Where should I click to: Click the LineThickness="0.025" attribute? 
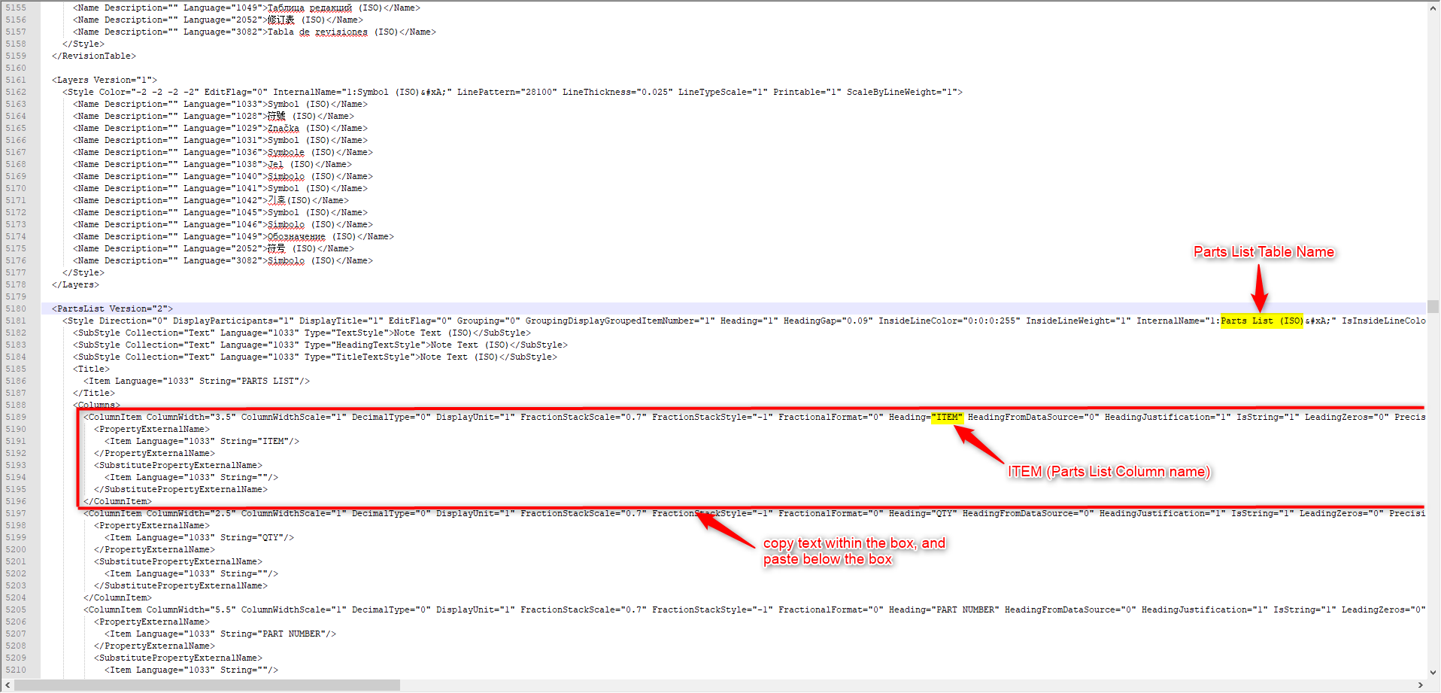point(617,92)
